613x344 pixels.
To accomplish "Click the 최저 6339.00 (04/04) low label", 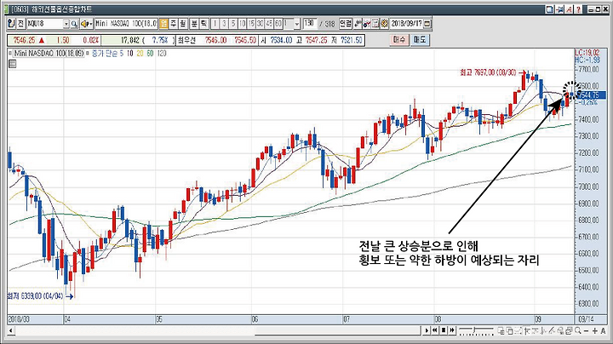I will click(x=35, y=296).
